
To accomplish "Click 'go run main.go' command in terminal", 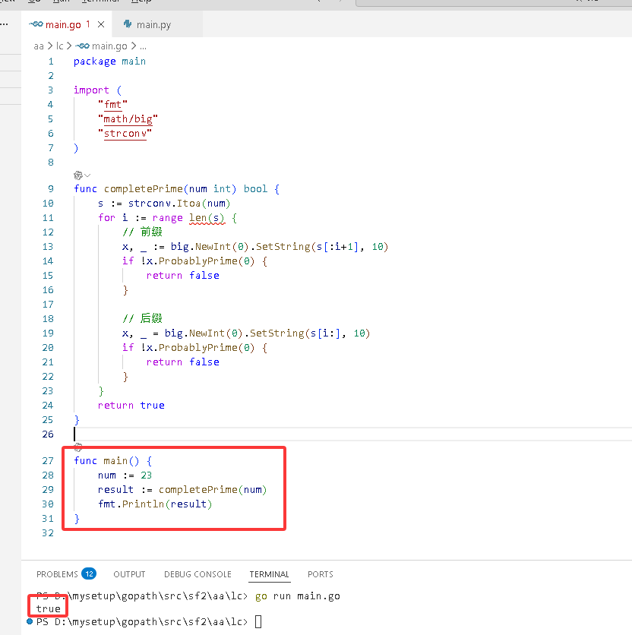I will 297,596.
